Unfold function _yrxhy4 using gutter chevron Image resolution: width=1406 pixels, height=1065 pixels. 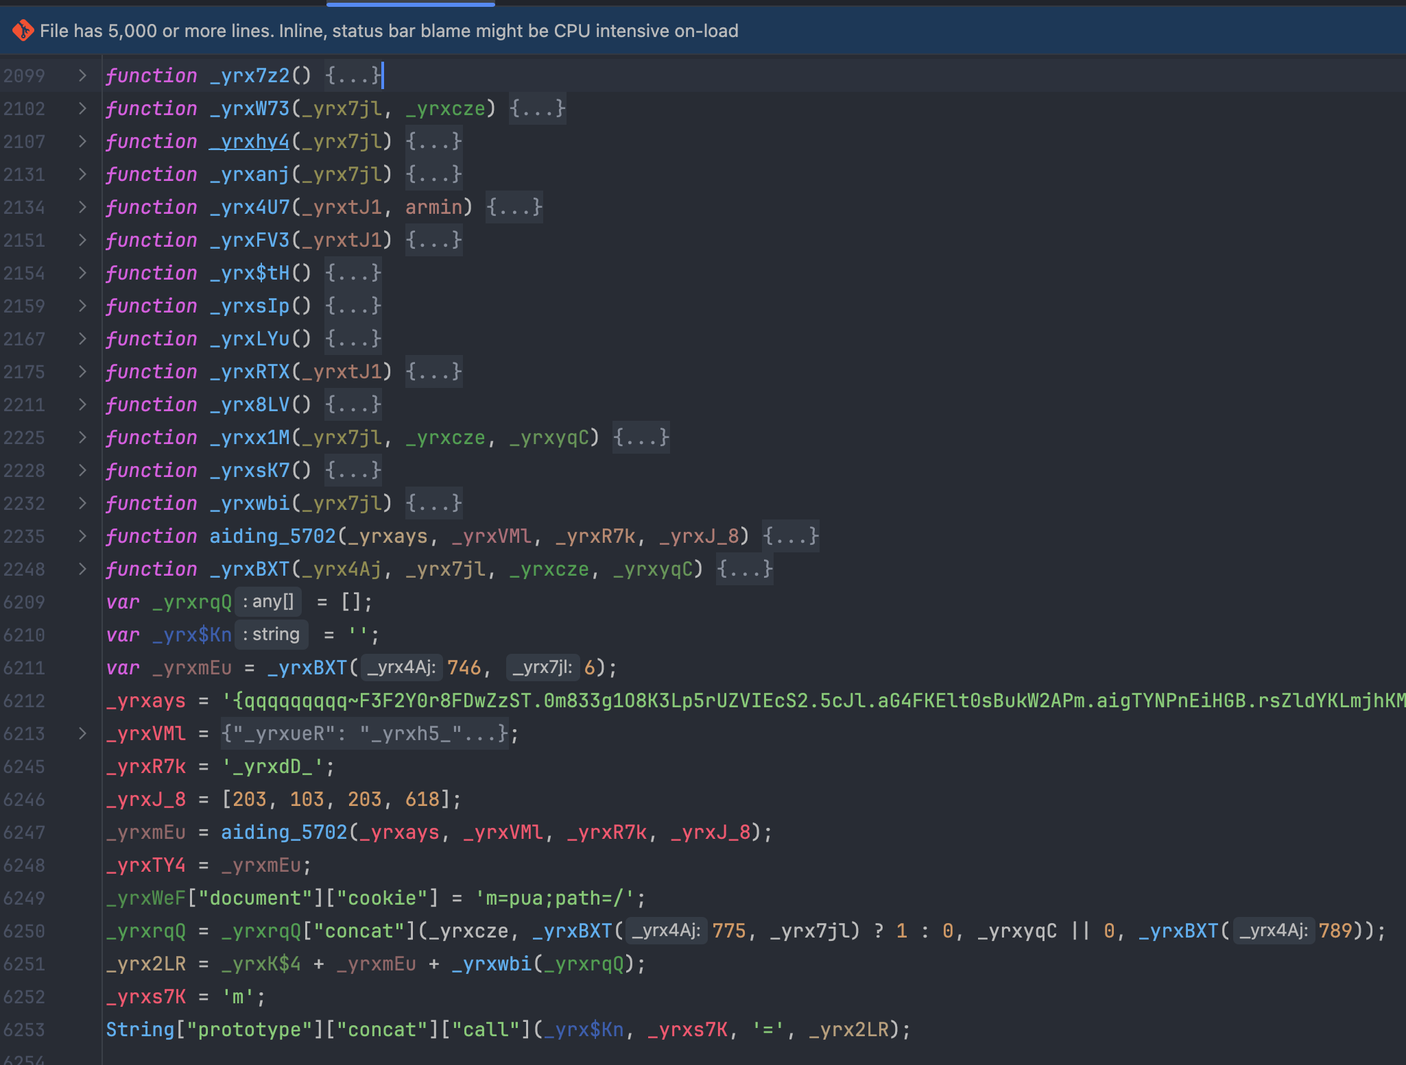(82, 141)
